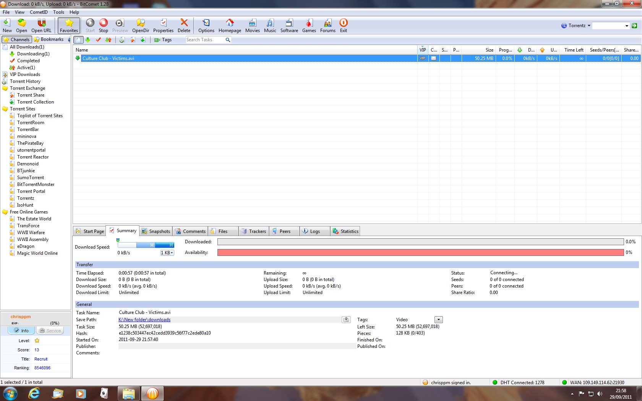Click the Delete task toolbar icon
The image size is (642, 401).
click(184, 26)
